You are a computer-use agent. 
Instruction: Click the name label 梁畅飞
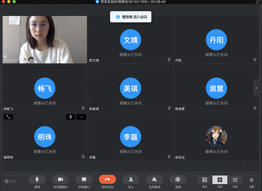tap(8, 109)
